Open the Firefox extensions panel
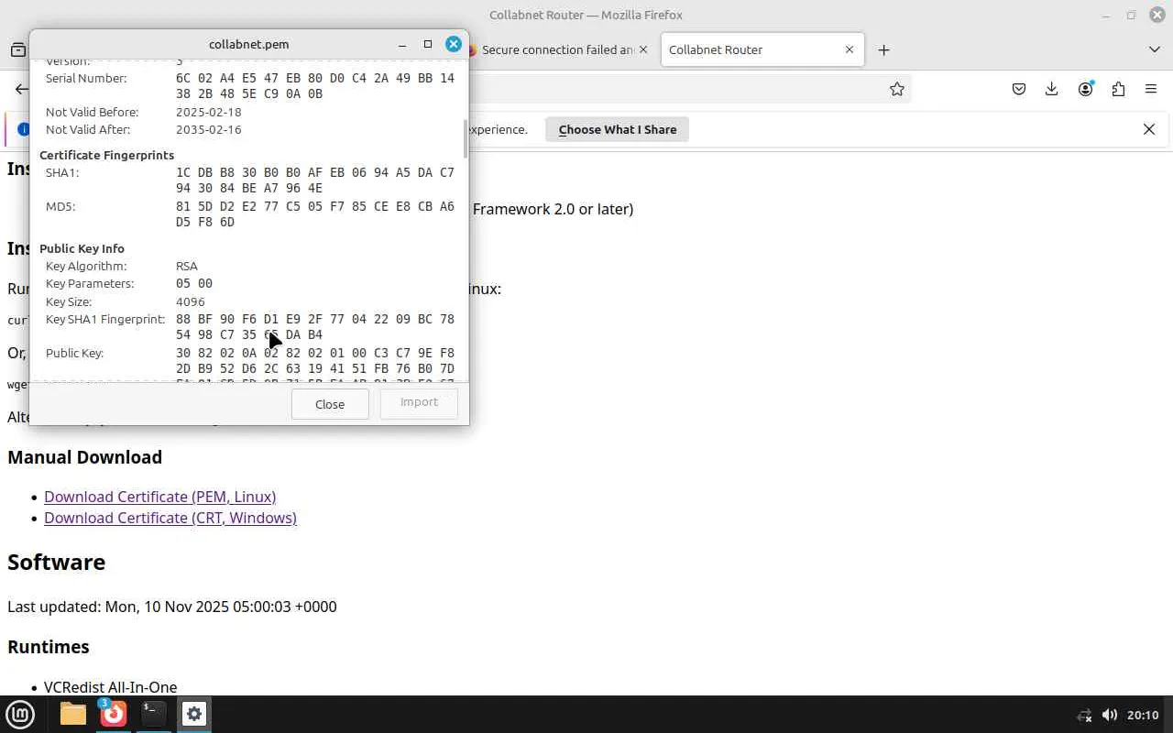Viewport: 1173px width, 733px height. click(x=1118, y=89)
